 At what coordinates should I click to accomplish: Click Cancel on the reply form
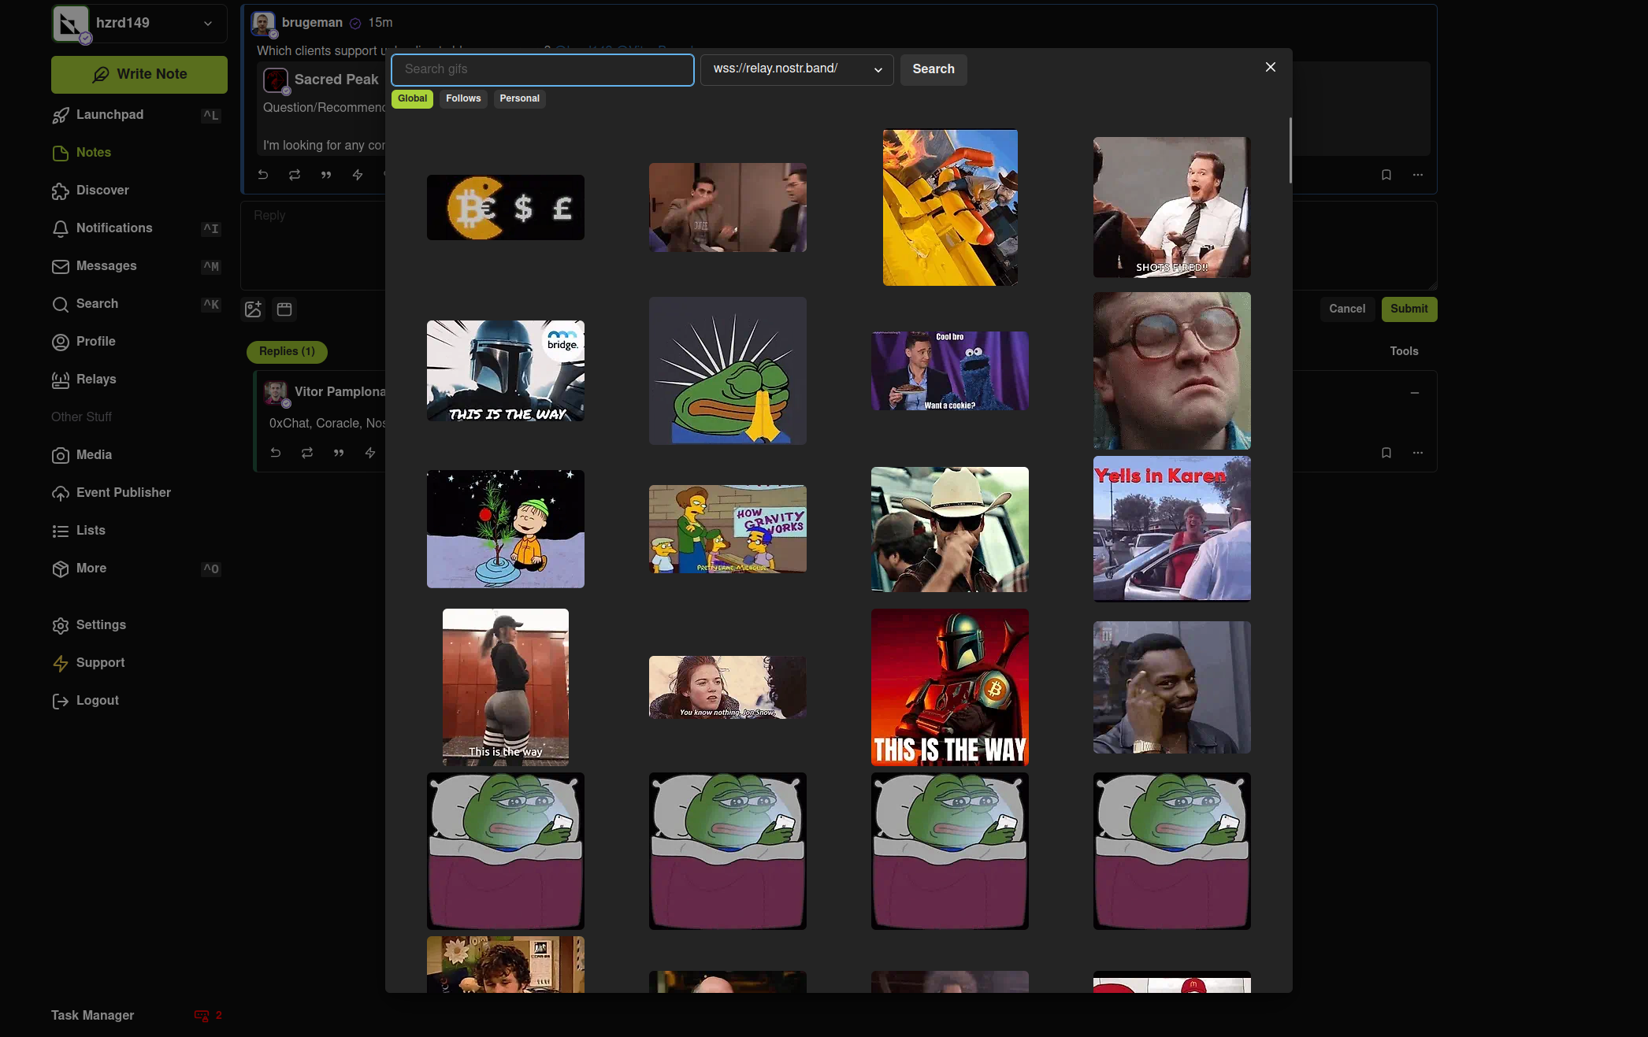(x=1347, y=309)
